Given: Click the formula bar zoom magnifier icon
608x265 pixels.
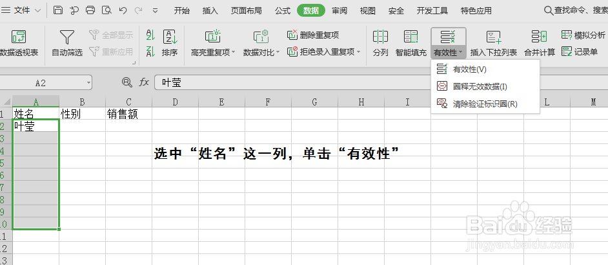Looking at the screenshot, I should tap(127, 82).
